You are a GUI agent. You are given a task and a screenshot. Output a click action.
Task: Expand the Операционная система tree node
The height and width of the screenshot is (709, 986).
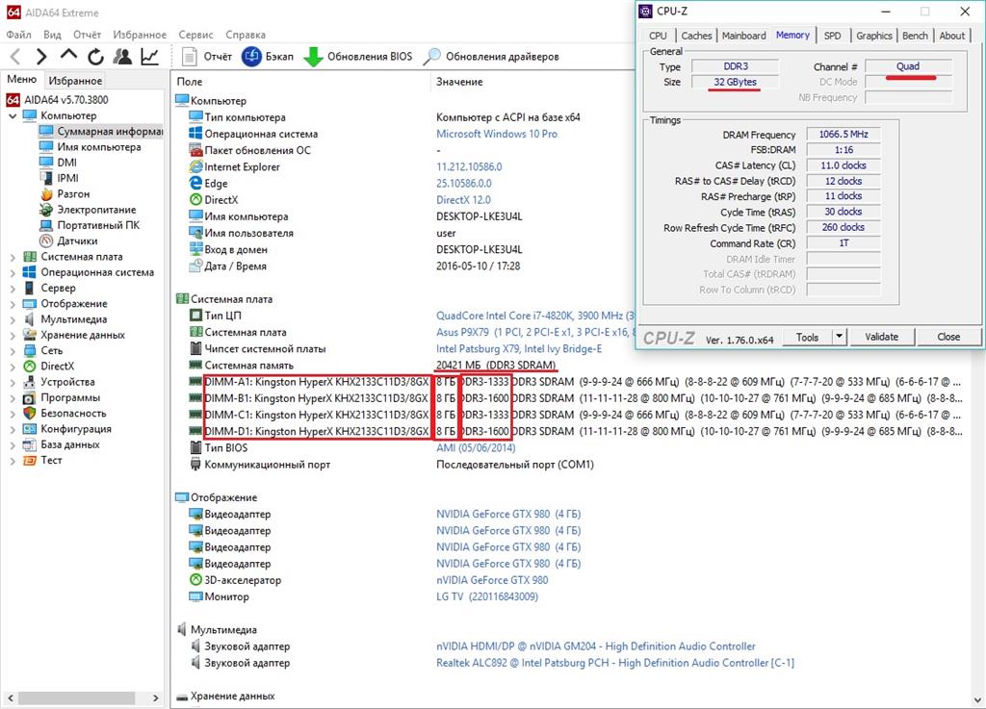click(13, 272)
